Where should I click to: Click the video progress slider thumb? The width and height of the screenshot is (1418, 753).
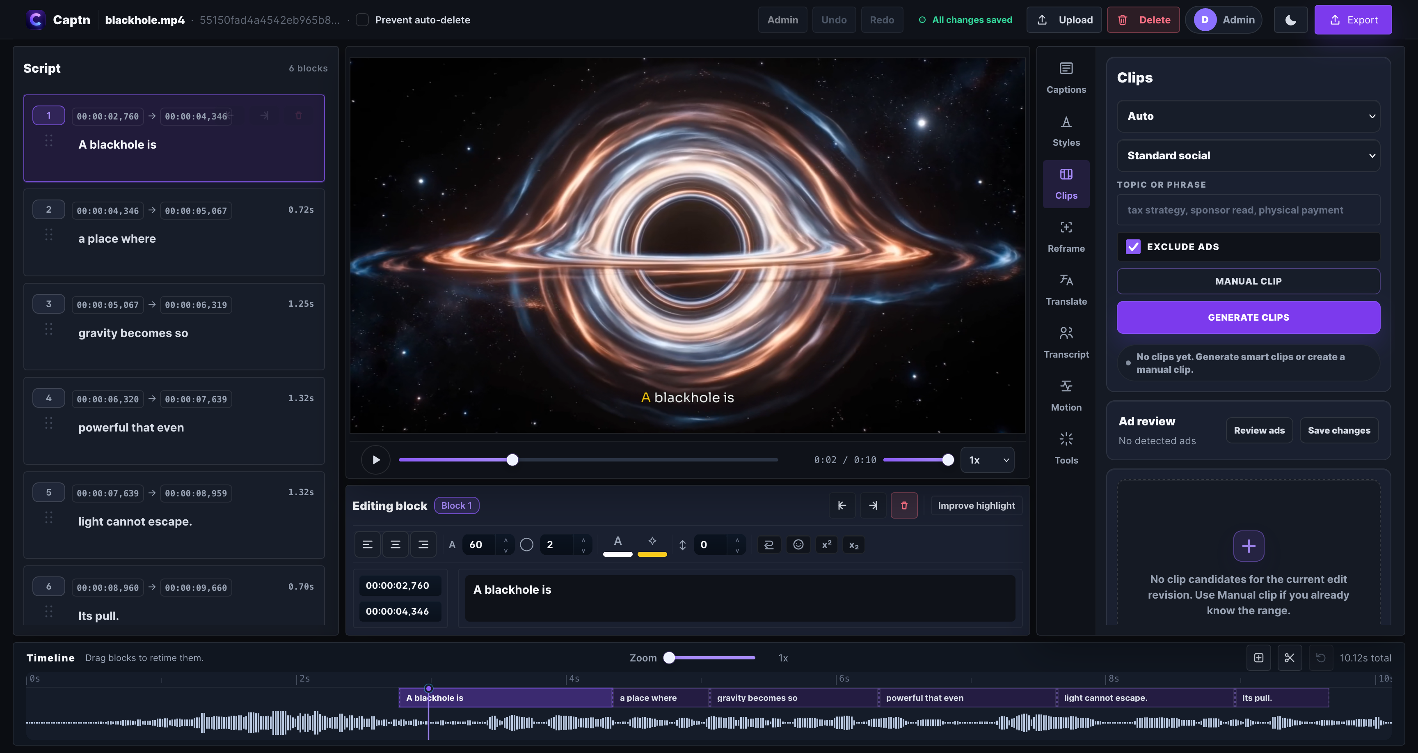pyautogui.click(x=512, y=459)
